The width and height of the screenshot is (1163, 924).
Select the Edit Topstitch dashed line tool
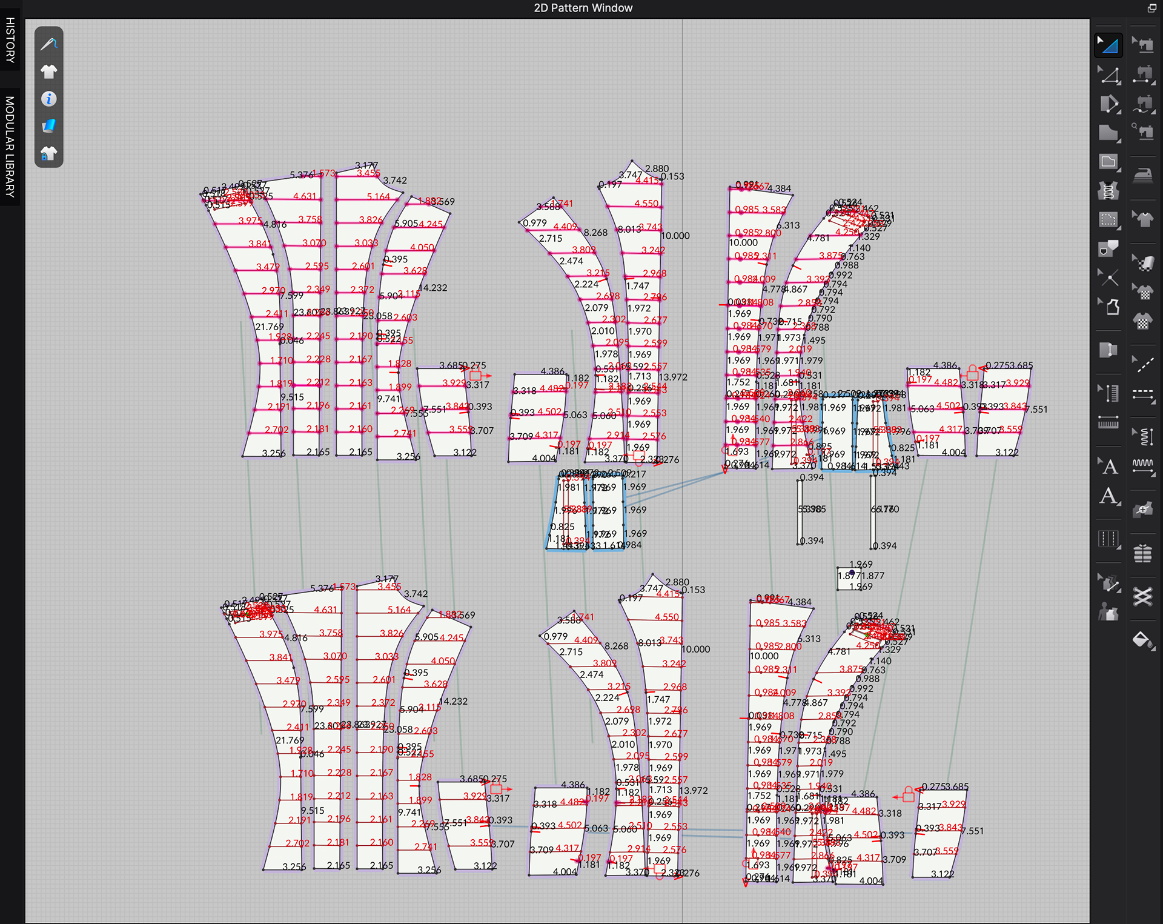point(1143,364)
